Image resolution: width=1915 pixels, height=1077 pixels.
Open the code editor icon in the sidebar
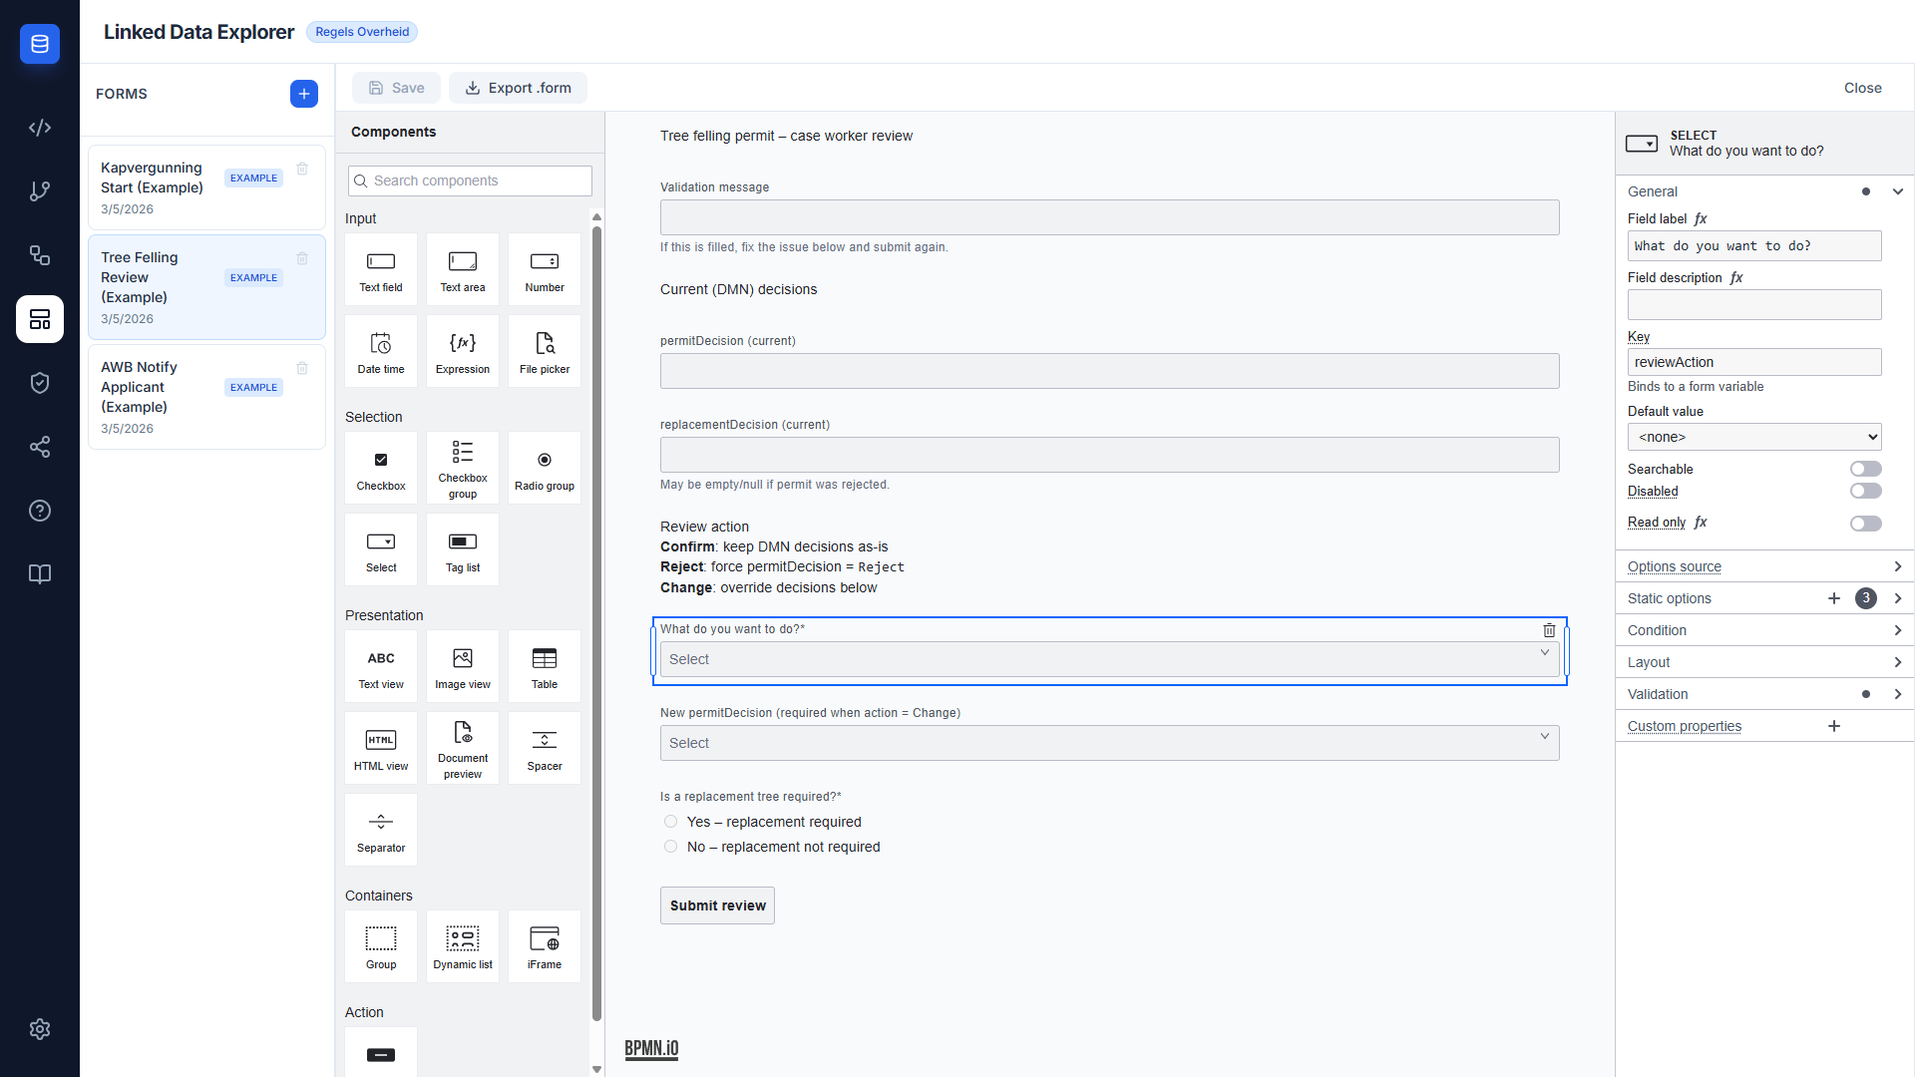40,128
